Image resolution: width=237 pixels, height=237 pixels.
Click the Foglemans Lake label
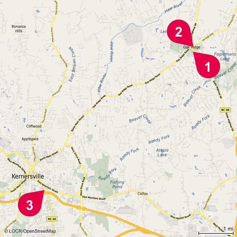pyautogui.click(x=225, y=56)
